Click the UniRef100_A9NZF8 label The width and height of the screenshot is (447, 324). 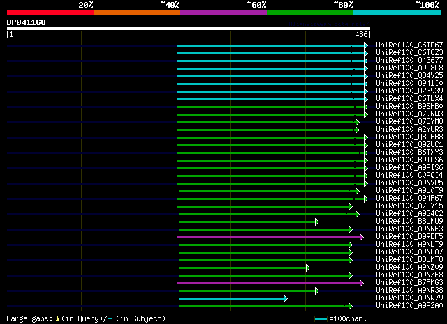[409, 275]
